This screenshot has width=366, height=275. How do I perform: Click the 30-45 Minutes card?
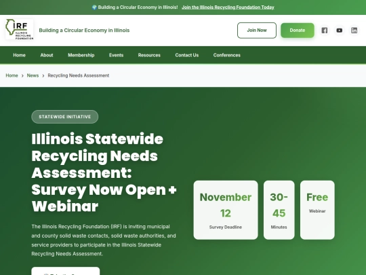[279, 210]
